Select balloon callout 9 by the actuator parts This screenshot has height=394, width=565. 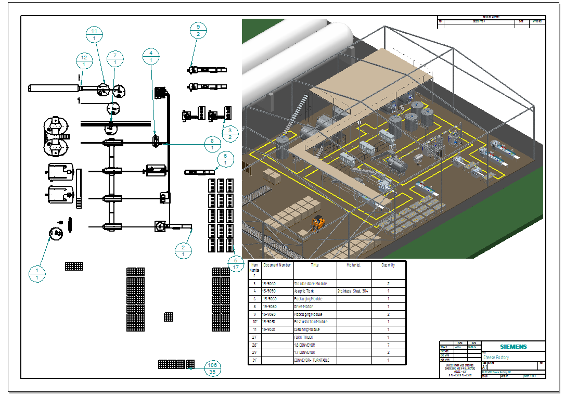pyautogui.click(x=198, y=30)
